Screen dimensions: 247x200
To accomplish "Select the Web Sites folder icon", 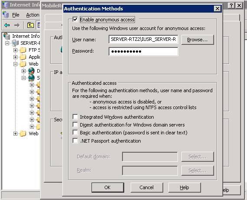I will (23, 64).
